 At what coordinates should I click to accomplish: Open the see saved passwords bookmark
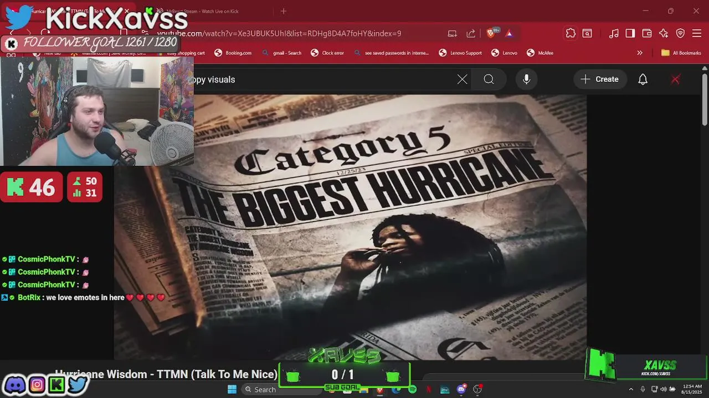point(391,53)
